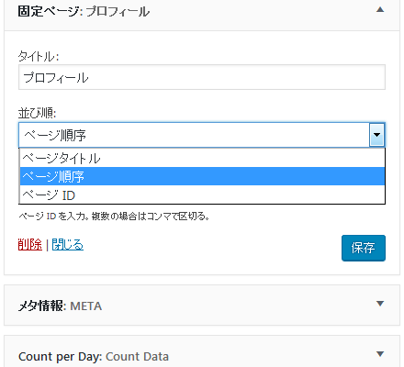Click the タイトル text input field
The height and width of the screenshot is (367, 404).
[x=202, y=77]
